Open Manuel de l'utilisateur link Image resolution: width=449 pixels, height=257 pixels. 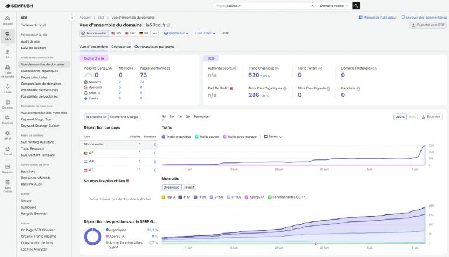click(378, 18)
